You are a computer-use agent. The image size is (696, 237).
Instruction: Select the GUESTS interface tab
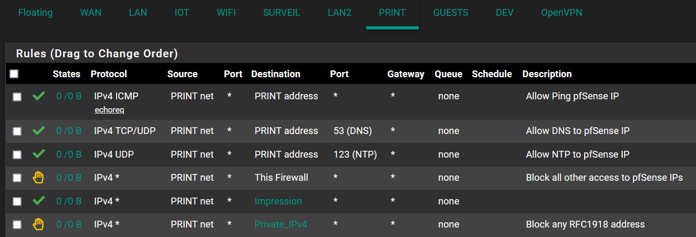pyautogui.click(x=451, y=13)
